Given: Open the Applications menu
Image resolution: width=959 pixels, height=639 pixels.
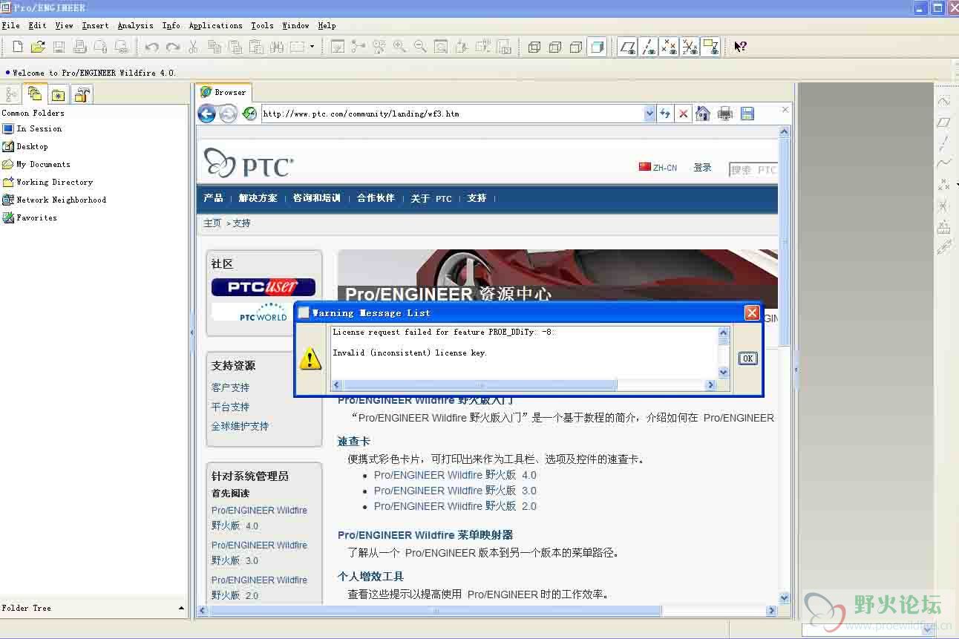Looking at the screenshot, I should [215, 25].
